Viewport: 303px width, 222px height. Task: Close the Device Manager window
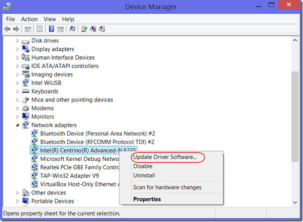tap(289, 5)
